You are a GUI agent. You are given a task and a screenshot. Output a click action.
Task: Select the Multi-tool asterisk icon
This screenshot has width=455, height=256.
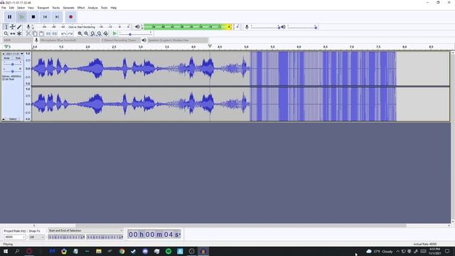(19, 33)
